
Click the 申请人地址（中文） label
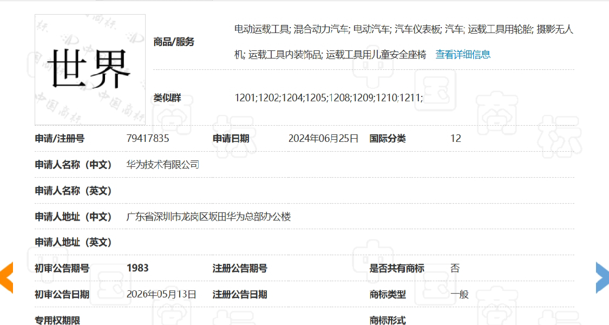[x=74, y=217]
